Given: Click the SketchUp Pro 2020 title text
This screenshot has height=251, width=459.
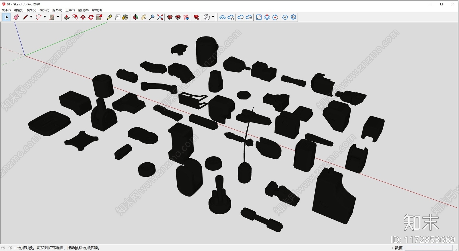Looking at the screenshot, I should click(27, 4).
